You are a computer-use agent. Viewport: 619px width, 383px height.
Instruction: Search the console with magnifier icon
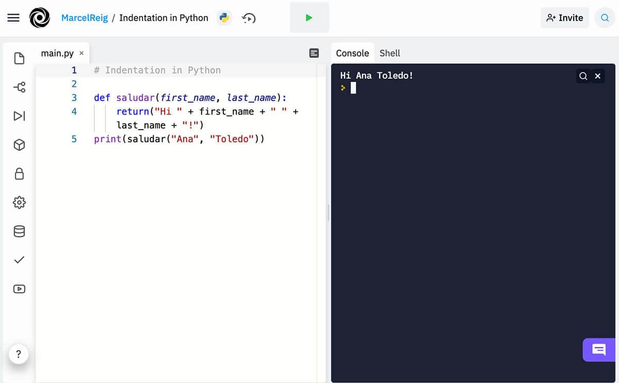[583, 76]
